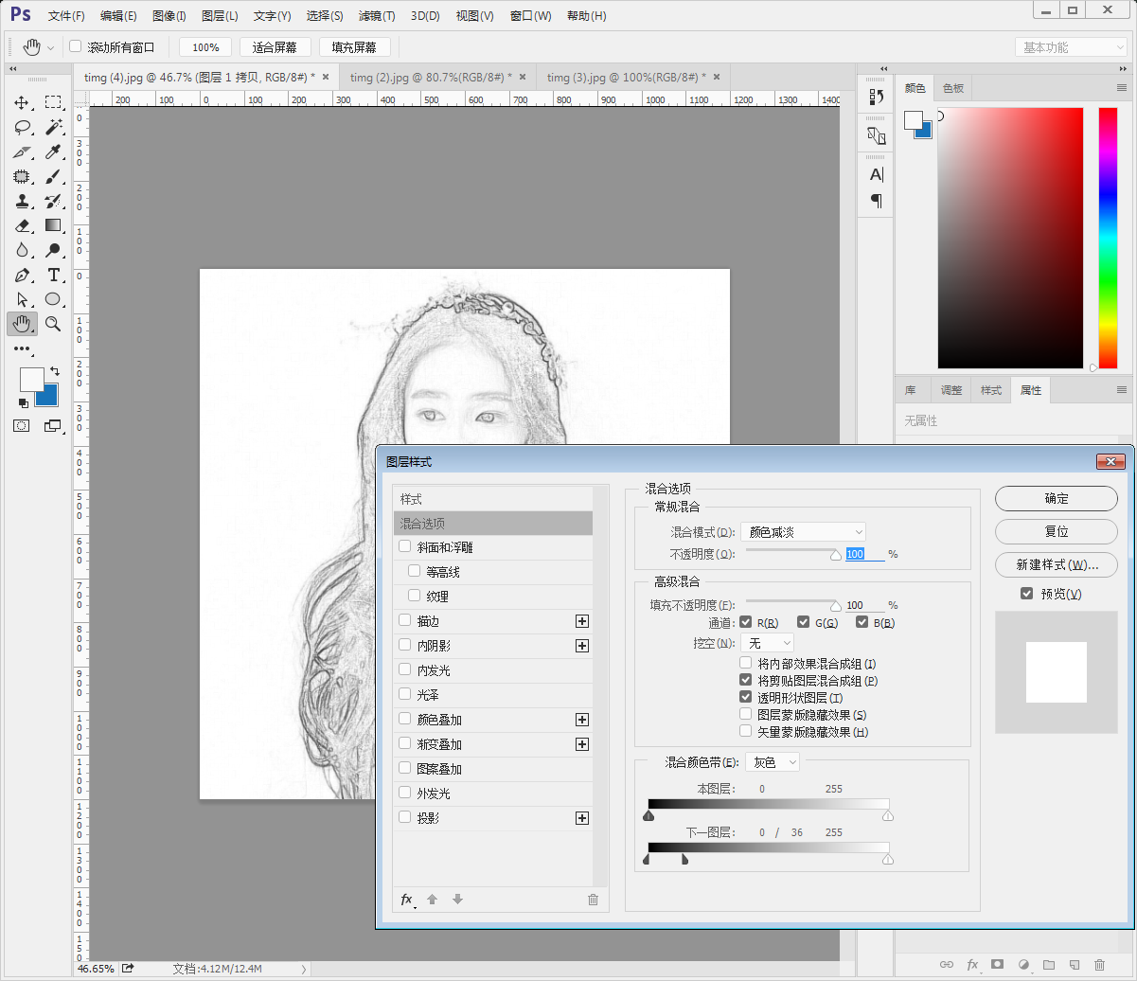The image size is (1137, 981).
Task: Open the History panel icon
Action: [876, 97]
